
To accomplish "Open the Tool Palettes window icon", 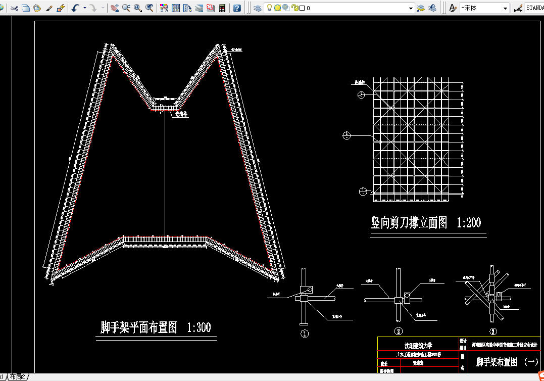I will pyautogui.click(x=187, y=8).
